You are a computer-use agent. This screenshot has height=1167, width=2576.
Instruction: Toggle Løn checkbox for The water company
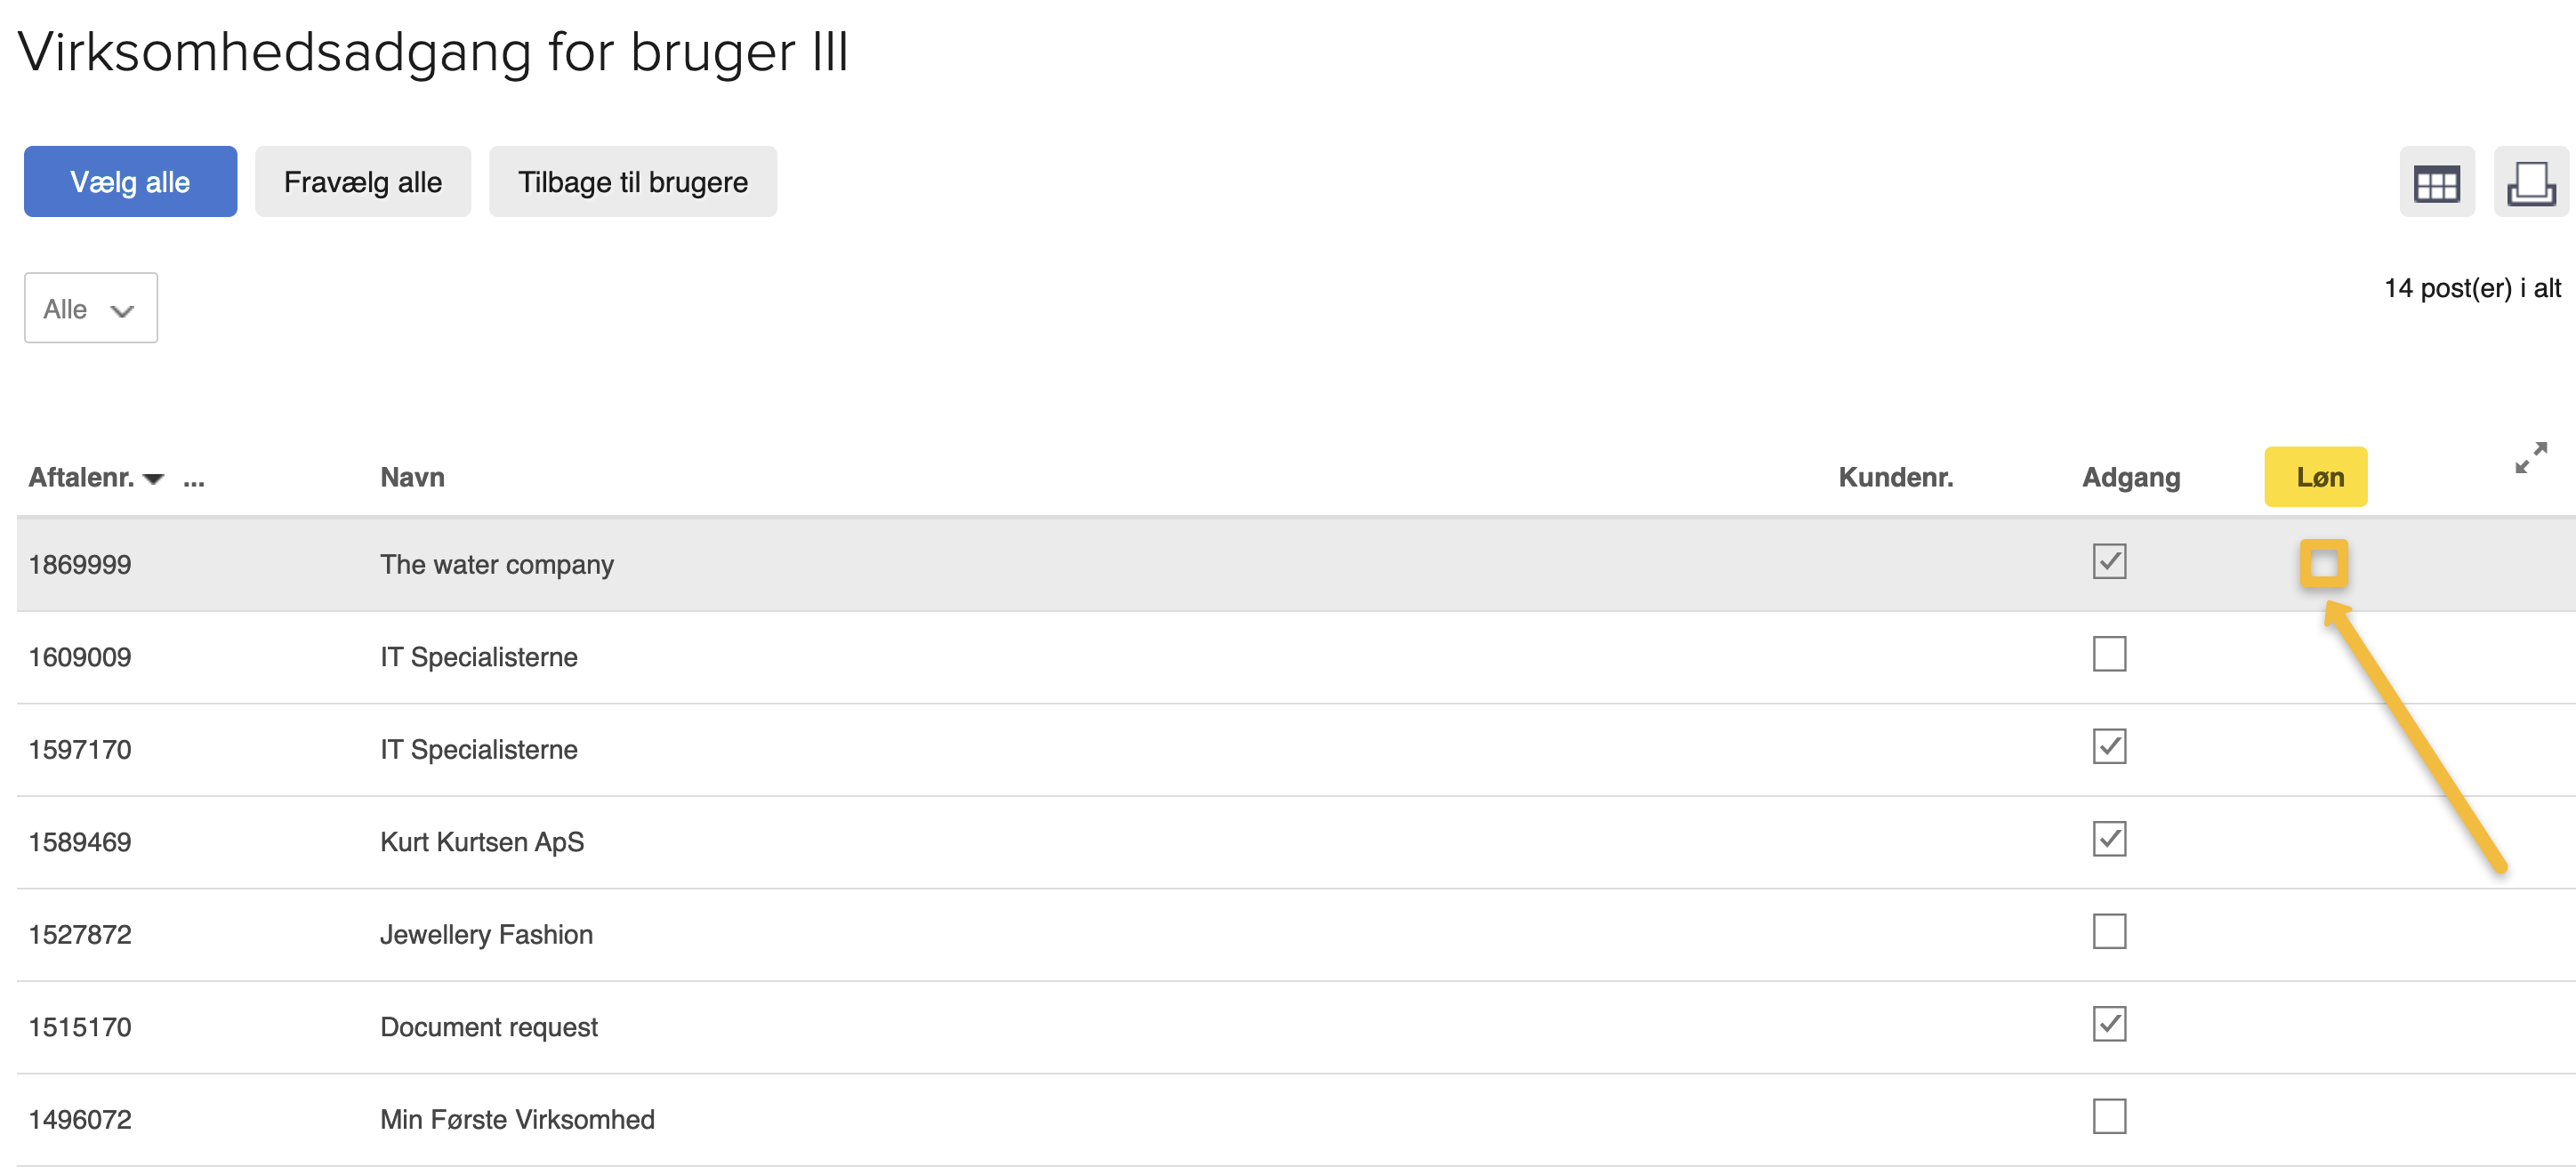pyautogui.click(x=2323, y=564)
